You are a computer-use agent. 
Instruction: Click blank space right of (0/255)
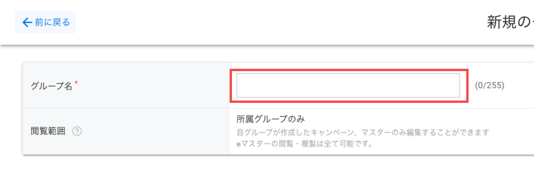(520, 85)
